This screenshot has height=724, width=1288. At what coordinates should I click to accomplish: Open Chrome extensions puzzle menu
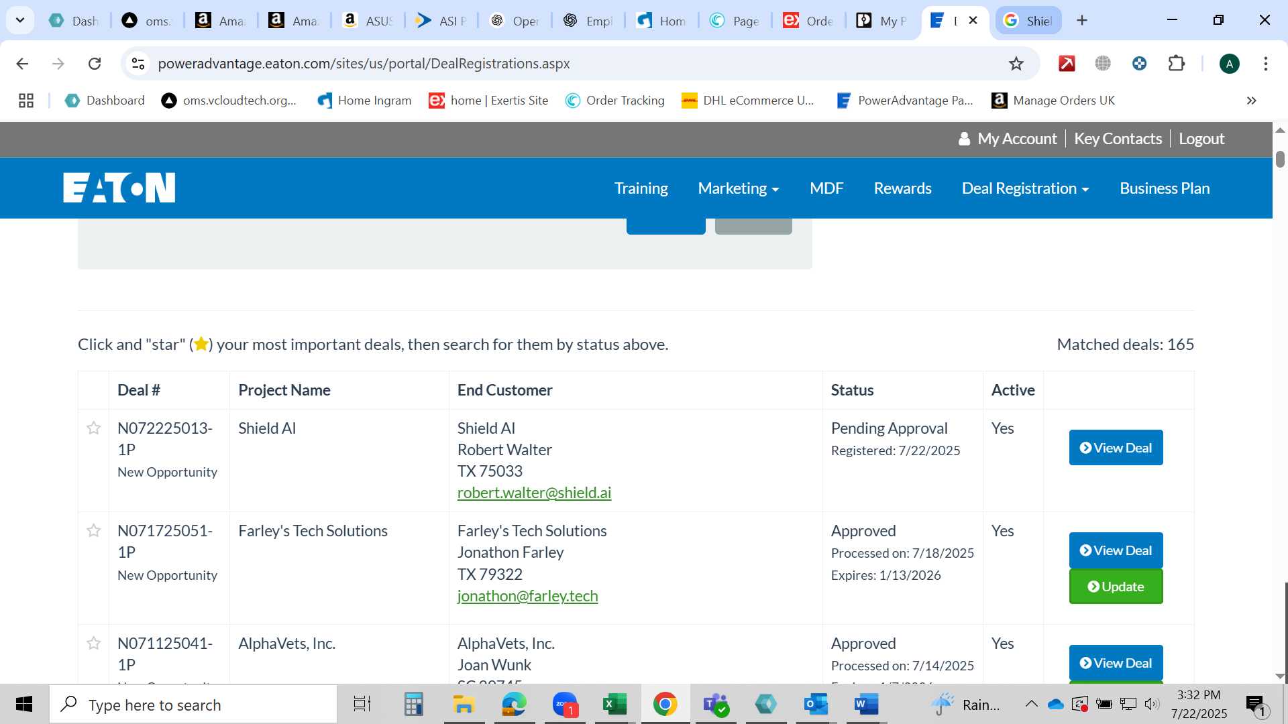[x=1177, y=64]
